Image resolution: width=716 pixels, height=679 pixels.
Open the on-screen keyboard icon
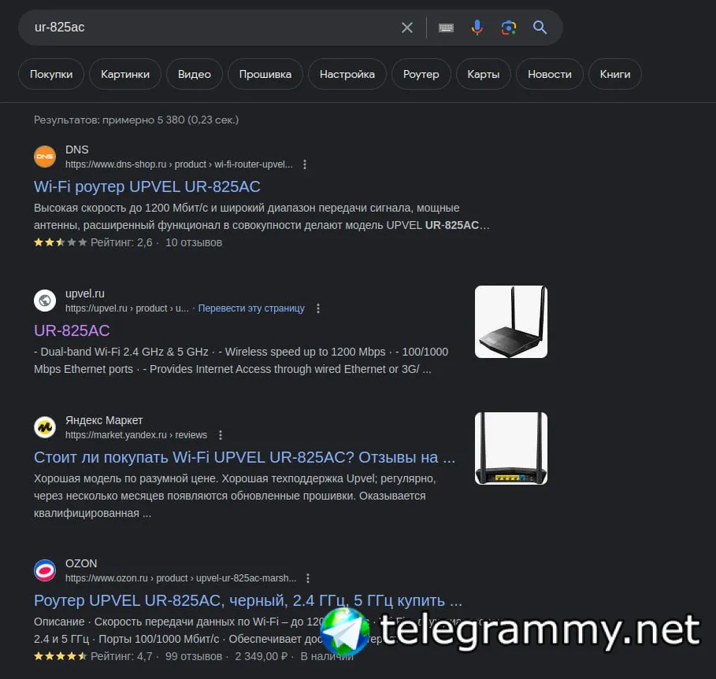click(x=446, y=28)
